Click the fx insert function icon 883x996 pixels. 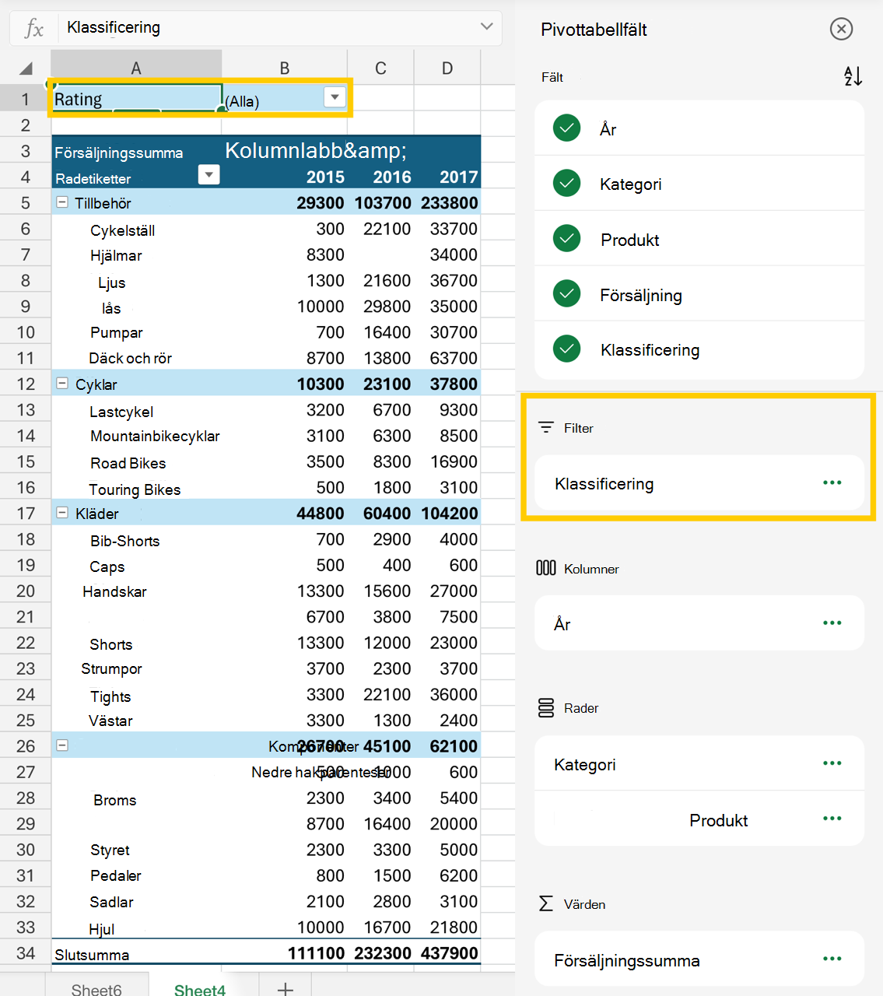coord(33,29)
